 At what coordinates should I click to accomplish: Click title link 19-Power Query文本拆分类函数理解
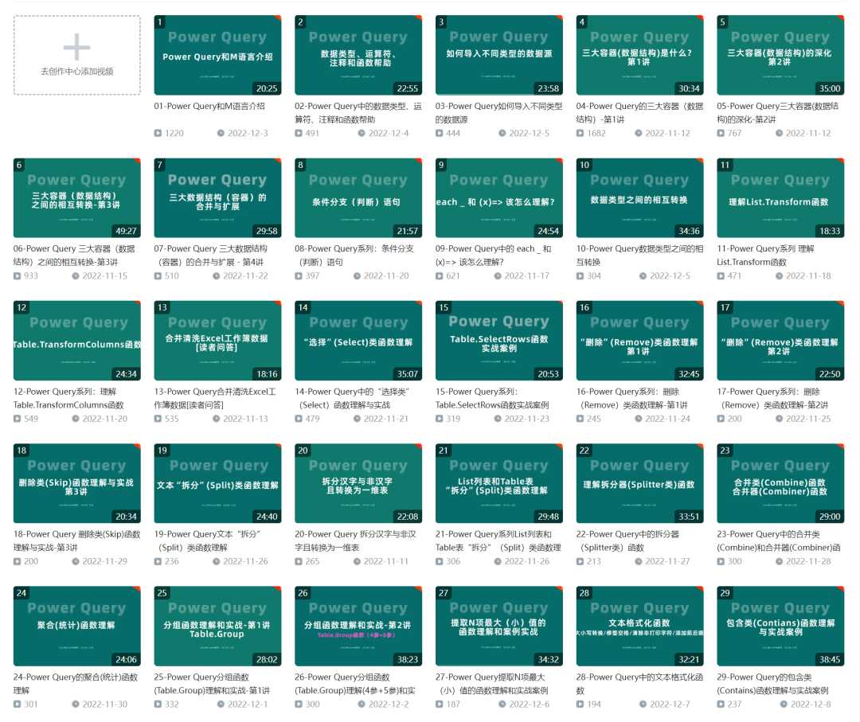[x=207, y=541]
